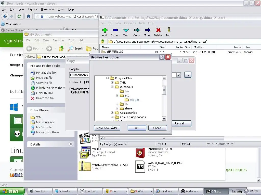This screenshot has width=261, height=195.
Task: Collapse the Program Files tree node
Action: (x=107, y=78)
